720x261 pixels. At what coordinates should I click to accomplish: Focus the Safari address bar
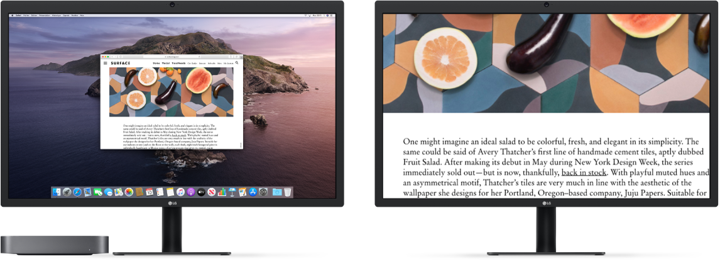pyautogui.click(x=171, y=57)
